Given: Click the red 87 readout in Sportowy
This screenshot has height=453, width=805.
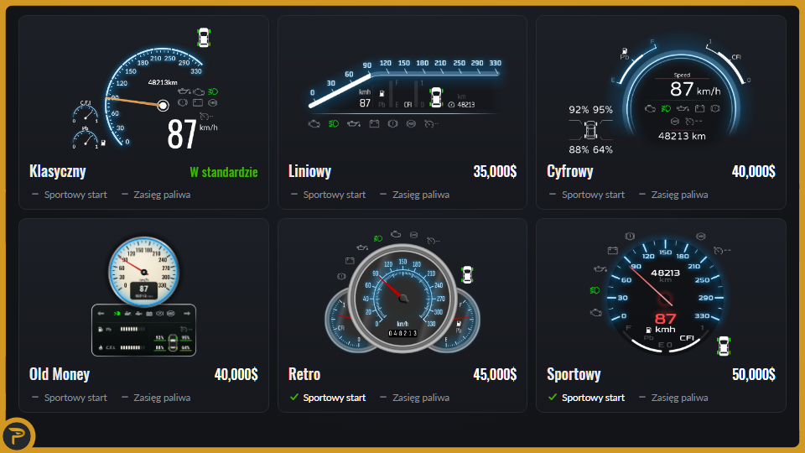Looking at the screenshot, I should coord(665,319).
